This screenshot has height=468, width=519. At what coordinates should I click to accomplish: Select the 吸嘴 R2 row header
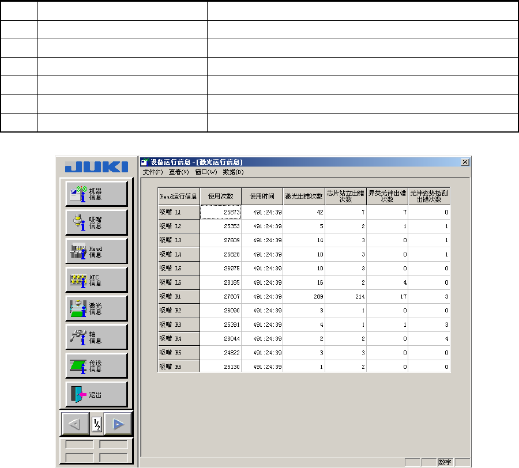[179, 310]
